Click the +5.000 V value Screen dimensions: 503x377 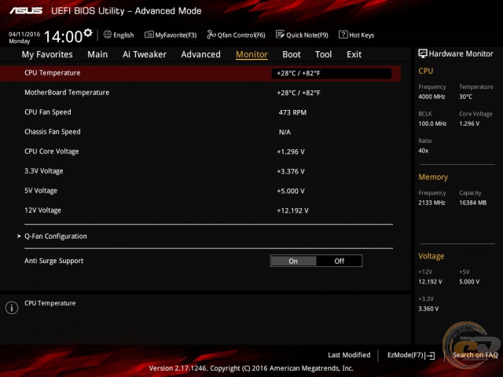tap(291, 191)
